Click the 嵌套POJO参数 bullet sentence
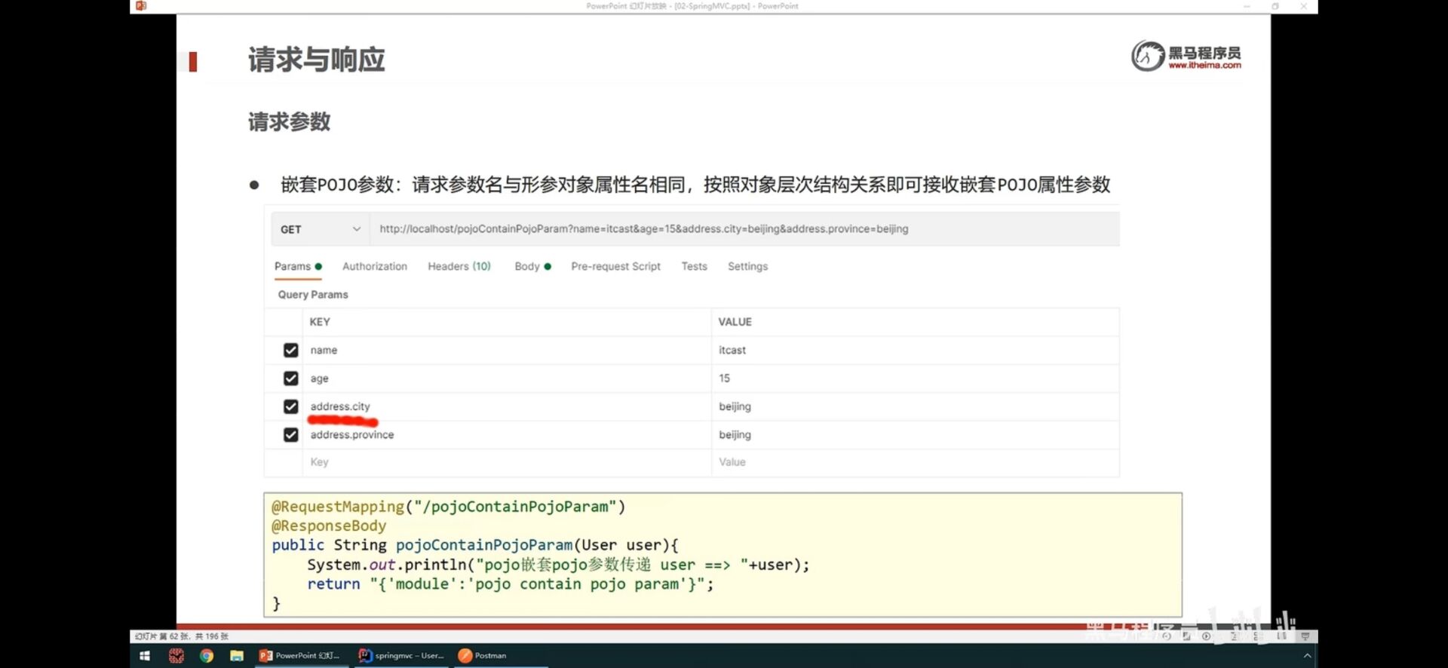The width and height of the screenshot is (1448, 668). (x=695, y=185)
